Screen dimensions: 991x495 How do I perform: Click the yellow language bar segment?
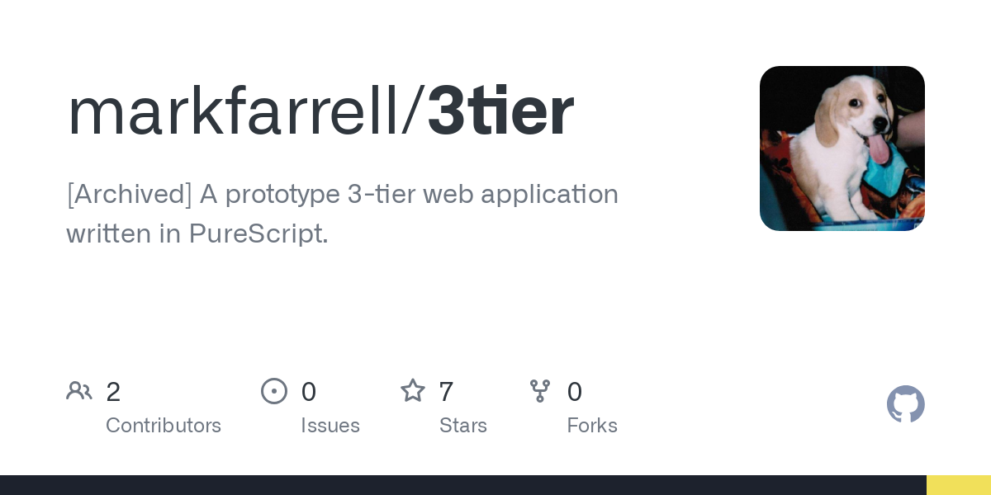958,485
